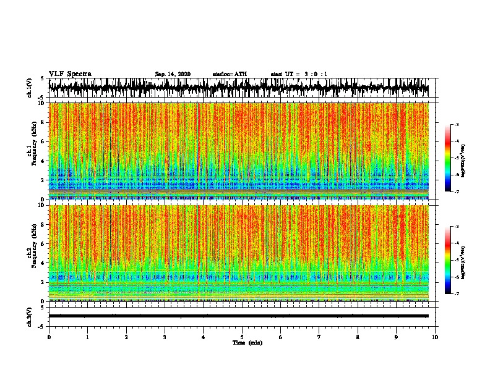Image resolution: width=490 pixels, height=378 pixels.
Task: Click time axis tick label "1"
Action: pyautogui.click(x=87, y=337)
